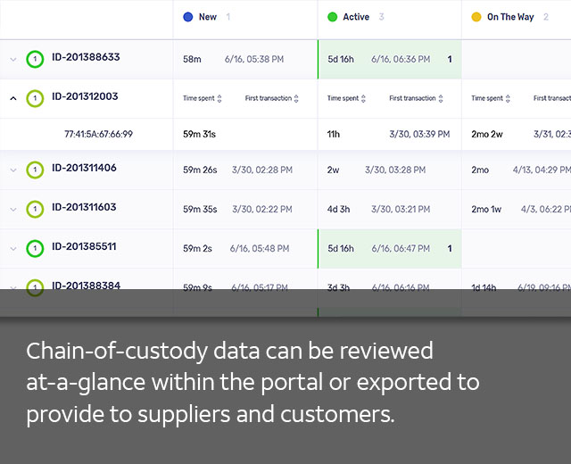This screenshot has height=464, width=571.
Task: Click the yellow On The Way status dot
Action: [x=476, y=17]
